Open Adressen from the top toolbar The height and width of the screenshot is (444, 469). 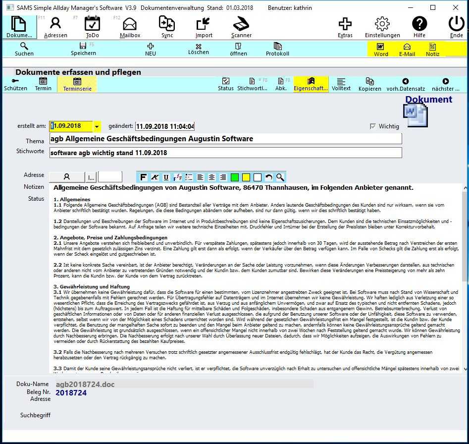55,27
